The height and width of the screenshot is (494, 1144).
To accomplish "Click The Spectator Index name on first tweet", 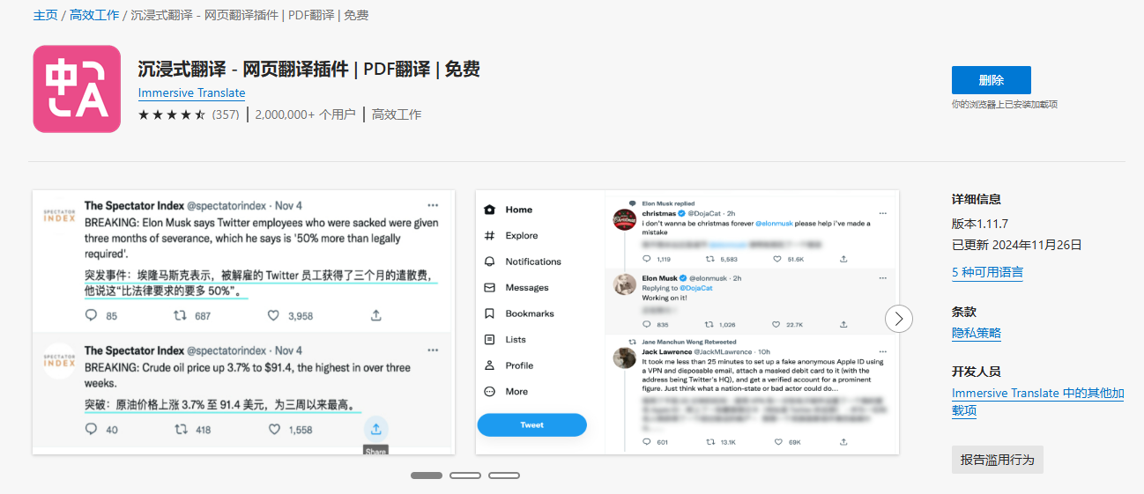I will [134, 205].
